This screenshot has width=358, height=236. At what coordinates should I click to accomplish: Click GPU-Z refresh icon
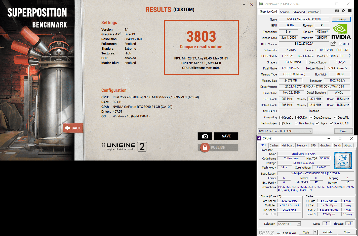pyautogui.click(x=343, y=11)
